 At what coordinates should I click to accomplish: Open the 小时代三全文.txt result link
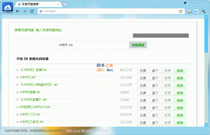[31, 122]
